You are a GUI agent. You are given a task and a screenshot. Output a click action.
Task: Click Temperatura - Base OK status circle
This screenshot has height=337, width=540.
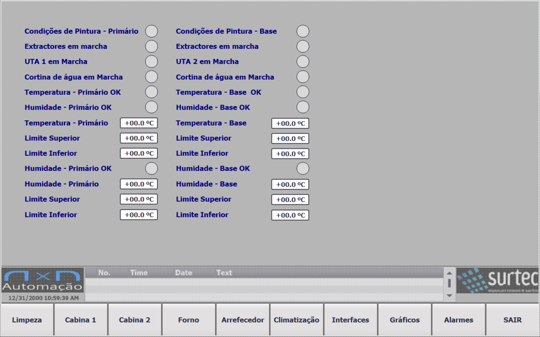coord(303,92)
